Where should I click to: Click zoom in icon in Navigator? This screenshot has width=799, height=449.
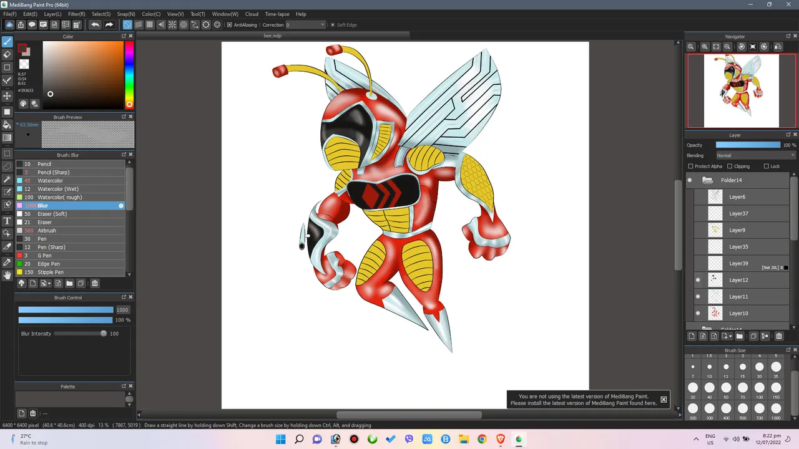[x=705, y=47]
